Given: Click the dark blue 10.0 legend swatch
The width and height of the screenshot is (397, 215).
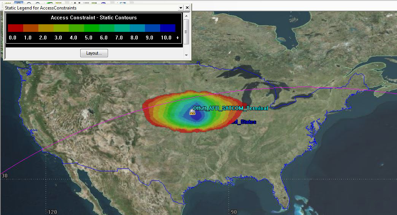Looking at the screenshot, I should (x=167, y=28).
